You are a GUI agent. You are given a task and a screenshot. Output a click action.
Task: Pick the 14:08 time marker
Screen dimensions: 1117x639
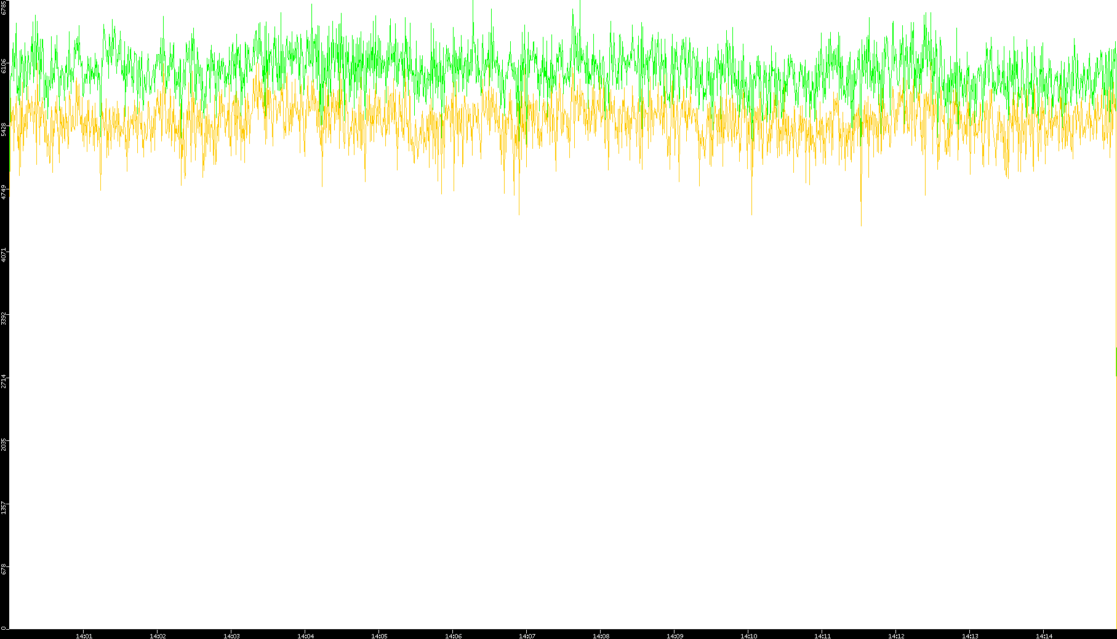(601, 636)
